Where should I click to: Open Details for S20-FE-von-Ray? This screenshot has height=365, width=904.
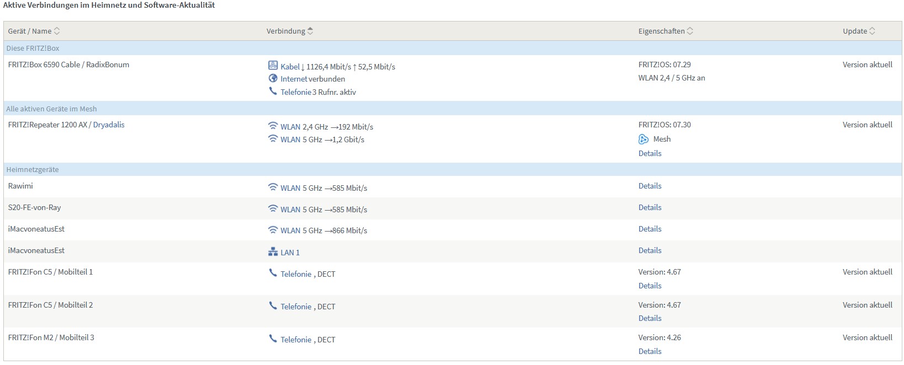point(650,207)
